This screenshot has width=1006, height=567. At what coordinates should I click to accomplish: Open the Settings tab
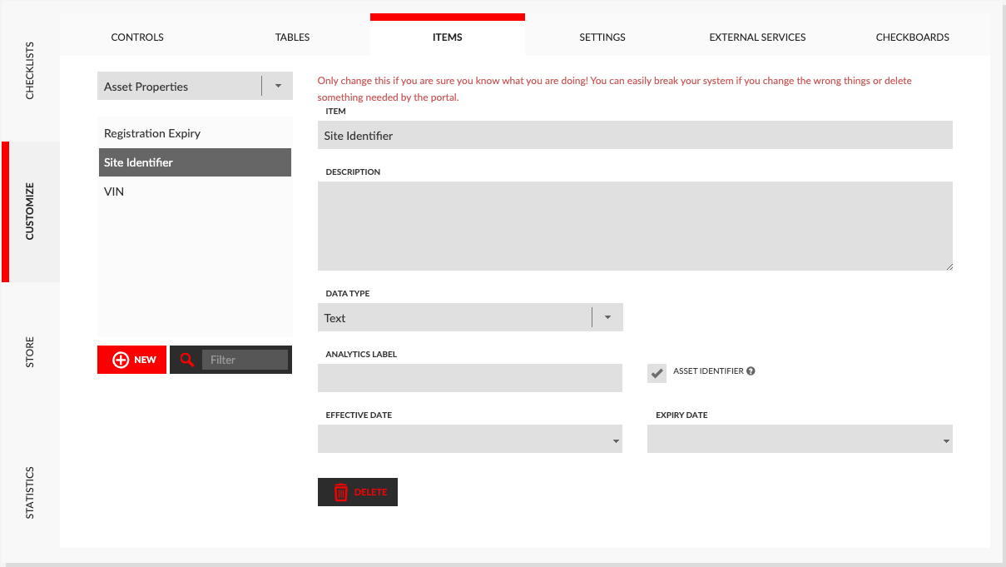tap(602, 37)
